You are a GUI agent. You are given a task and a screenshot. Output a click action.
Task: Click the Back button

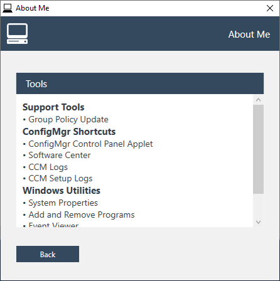coord(48,254)
